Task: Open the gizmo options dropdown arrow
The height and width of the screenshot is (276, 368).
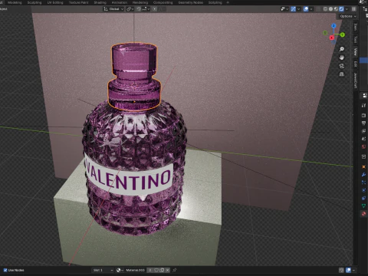Action: (x=298, y=9)
